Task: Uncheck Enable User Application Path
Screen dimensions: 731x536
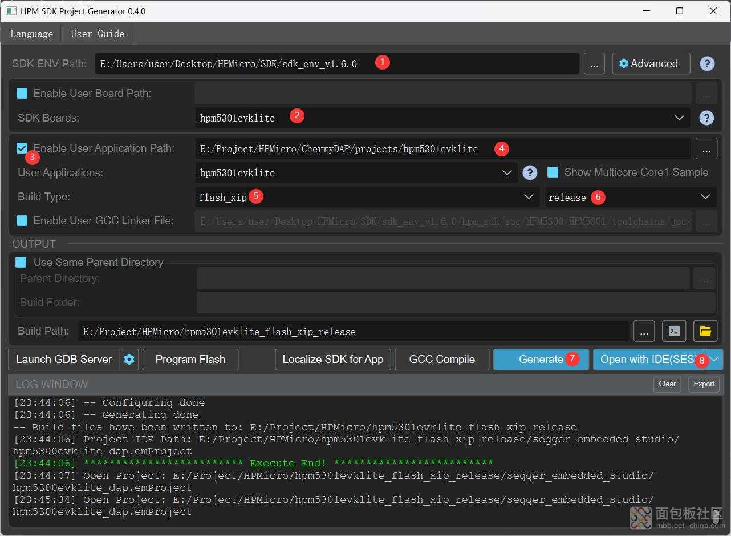Action: (22, 148)
